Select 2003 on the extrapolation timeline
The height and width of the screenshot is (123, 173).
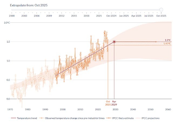tap(24, 16)
